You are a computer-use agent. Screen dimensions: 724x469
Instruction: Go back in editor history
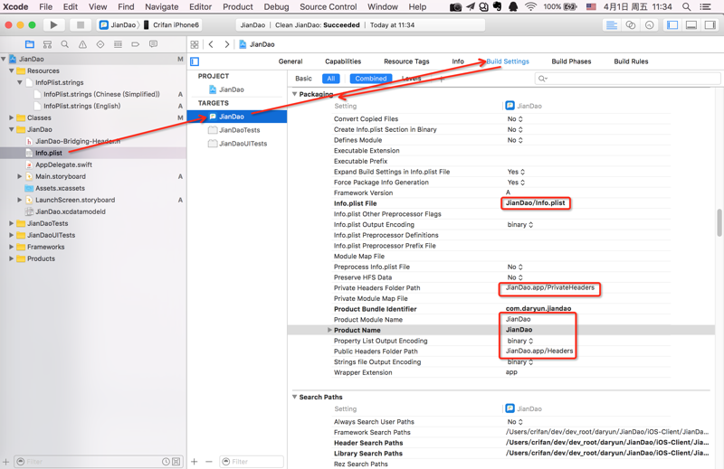tap(211, 44)
